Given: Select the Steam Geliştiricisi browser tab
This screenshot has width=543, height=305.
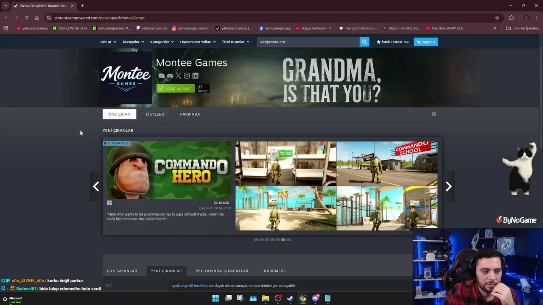Looking at the screenshot, I should click(43, 6).
